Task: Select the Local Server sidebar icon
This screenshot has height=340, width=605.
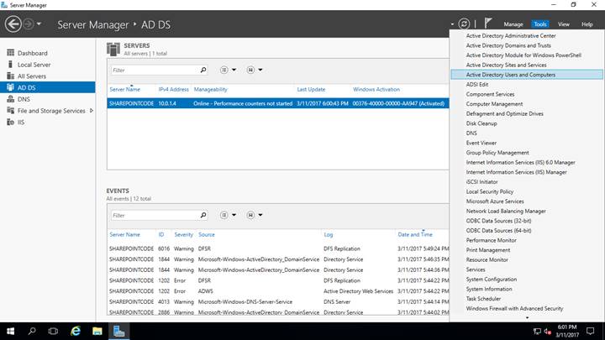Action: pyautogui.click(x=10, y=65)
